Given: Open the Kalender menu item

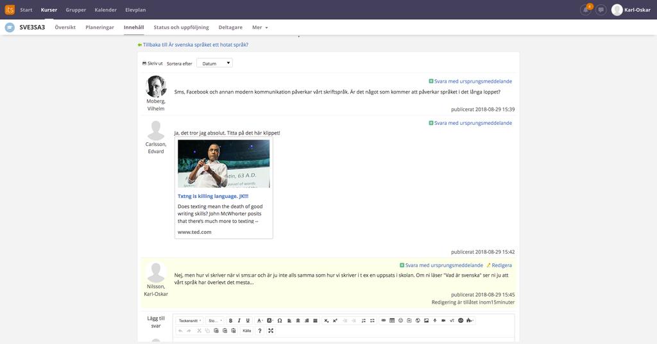Looking at the screenshot, I should pos(106,10).
